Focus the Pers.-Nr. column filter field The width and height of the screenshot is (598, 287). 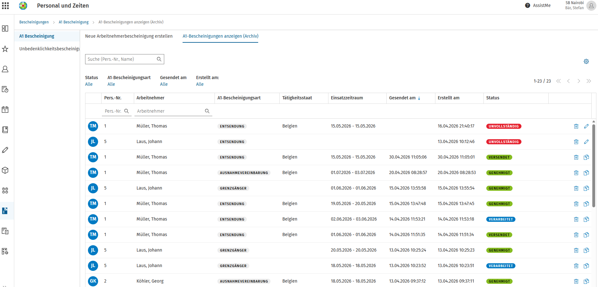pyautogui.click(x=117, y=111)
